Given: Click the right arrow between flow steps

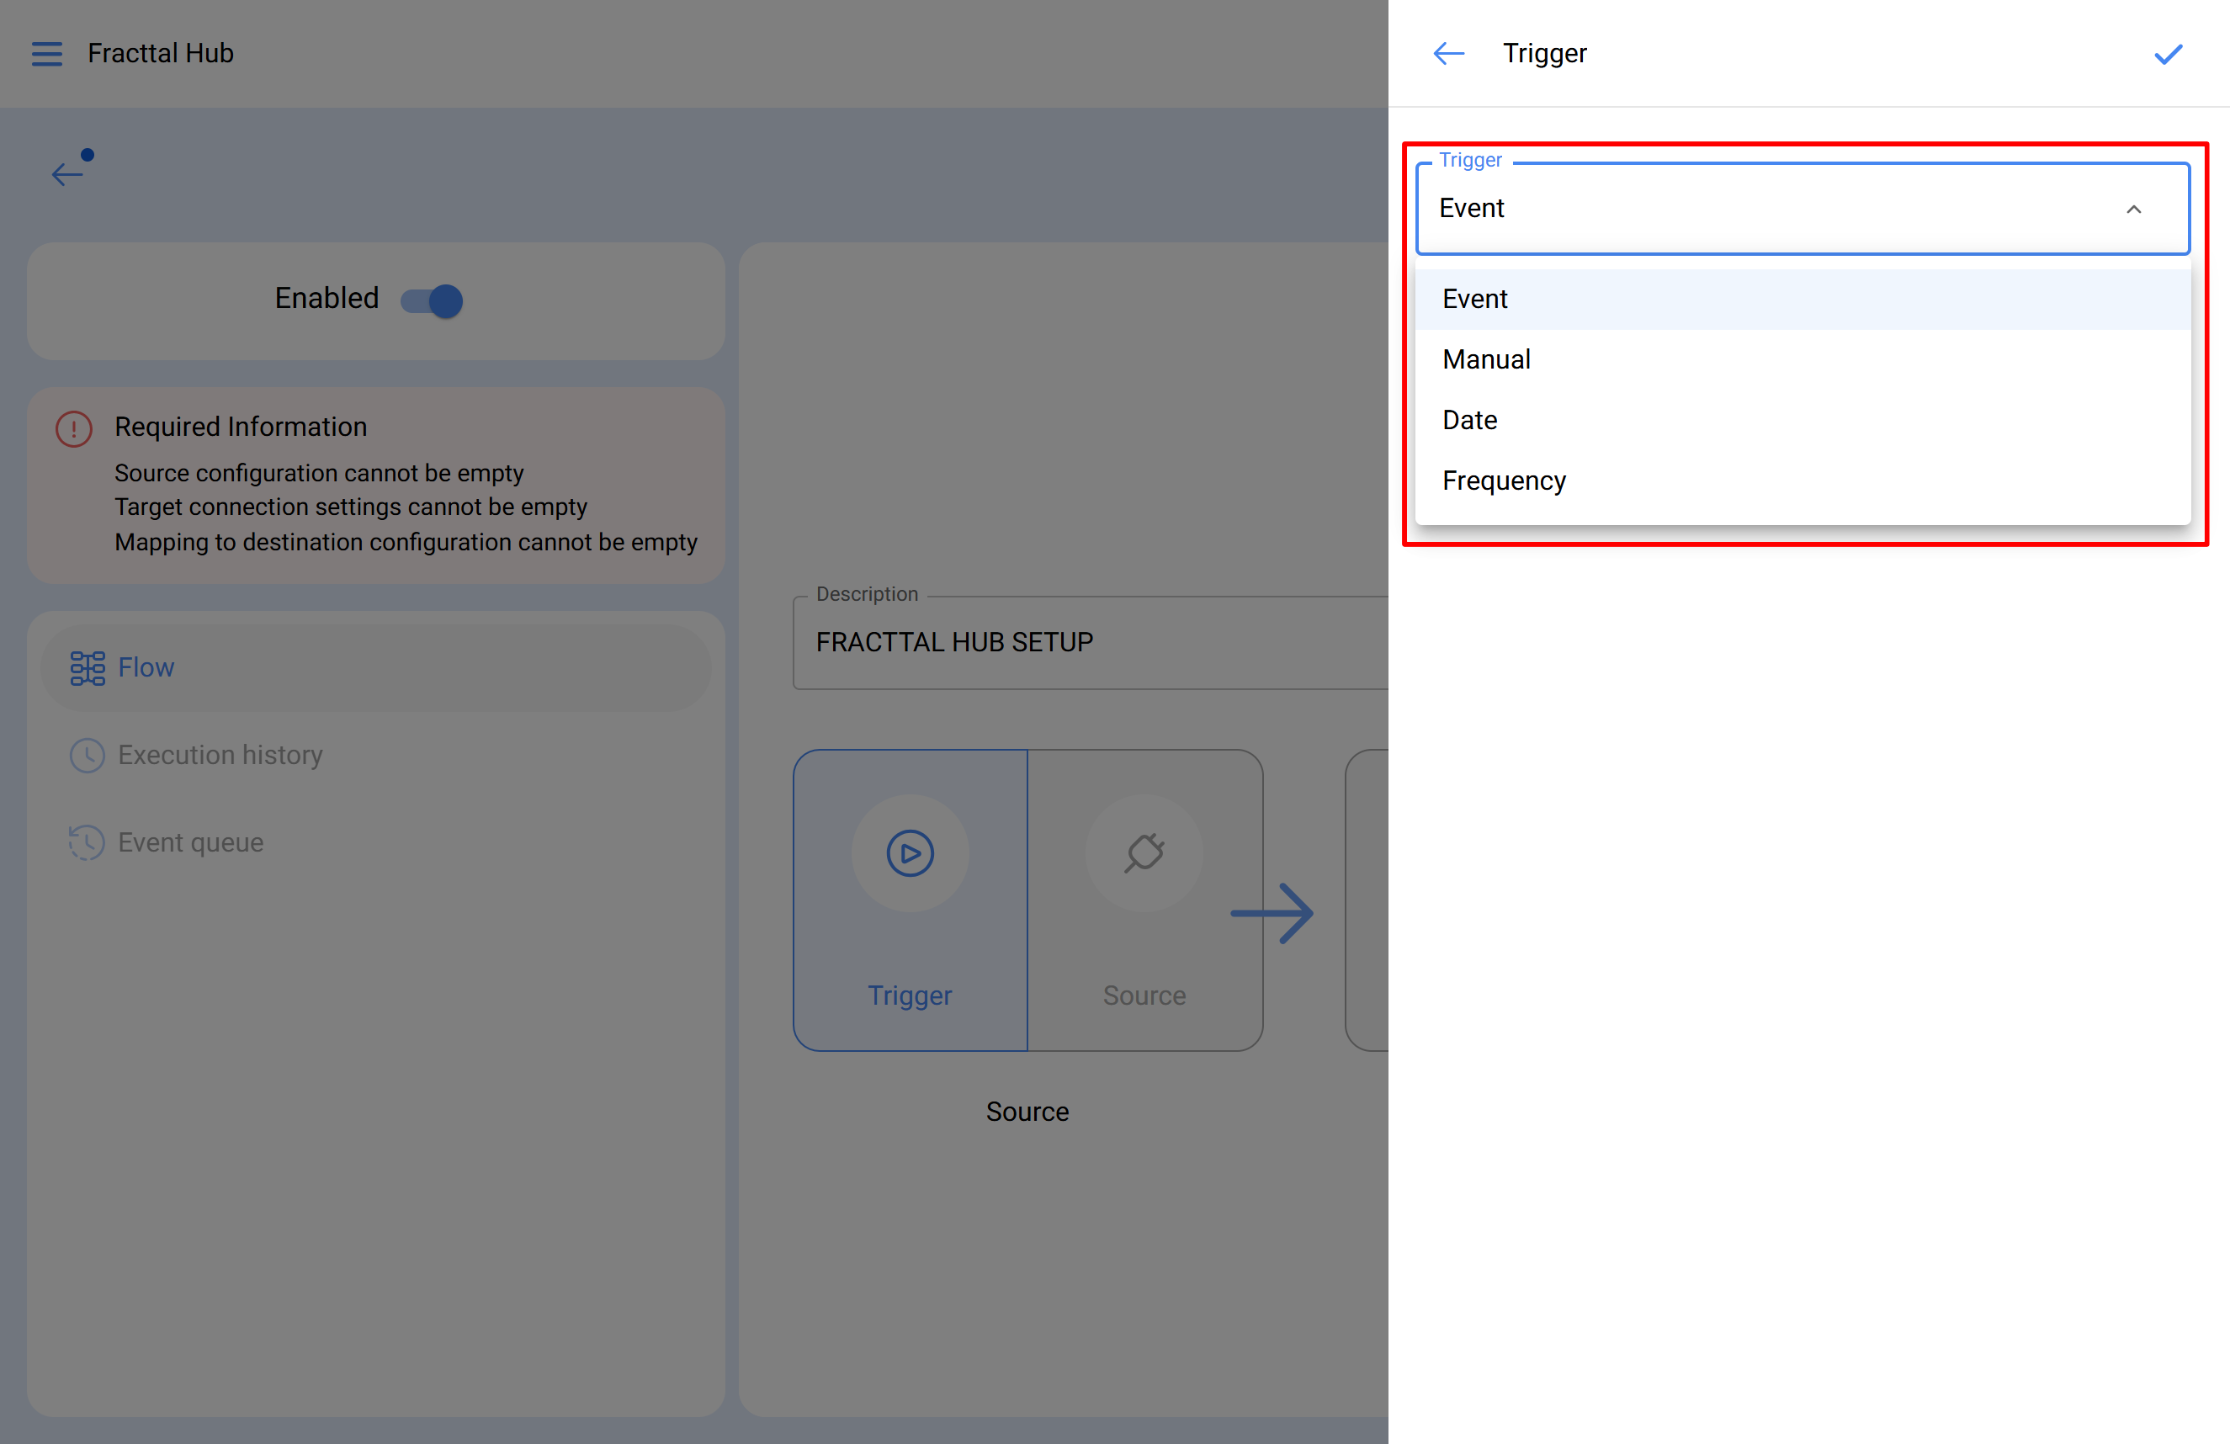Looking at the screenshot, I should [x=1272, y=913].
